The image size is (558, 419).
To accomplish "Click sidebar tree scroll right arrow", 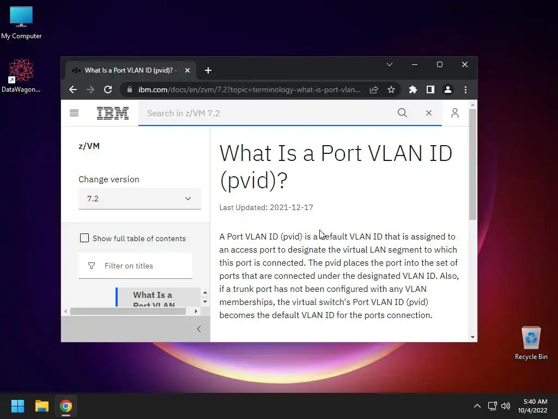I will pyautogui.click(x=196, y=311).
